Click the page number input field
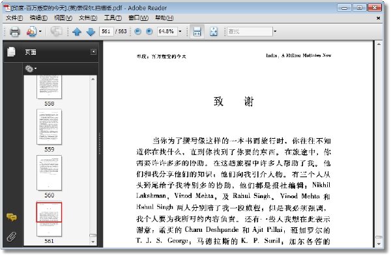Image resolution: width=391 pixels, height=256 pixels. click(106, 31)
